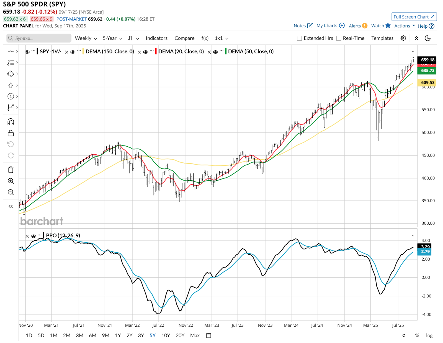Screen dimensions: 443x343
Task: Hide the DEMA 50 overlay
Action: [215, 52]
